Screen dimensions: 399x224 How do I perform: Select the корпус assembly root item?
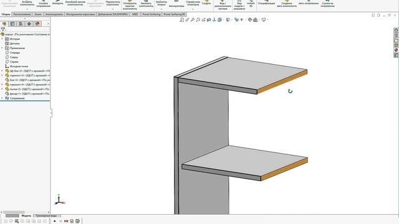point(26,34)
